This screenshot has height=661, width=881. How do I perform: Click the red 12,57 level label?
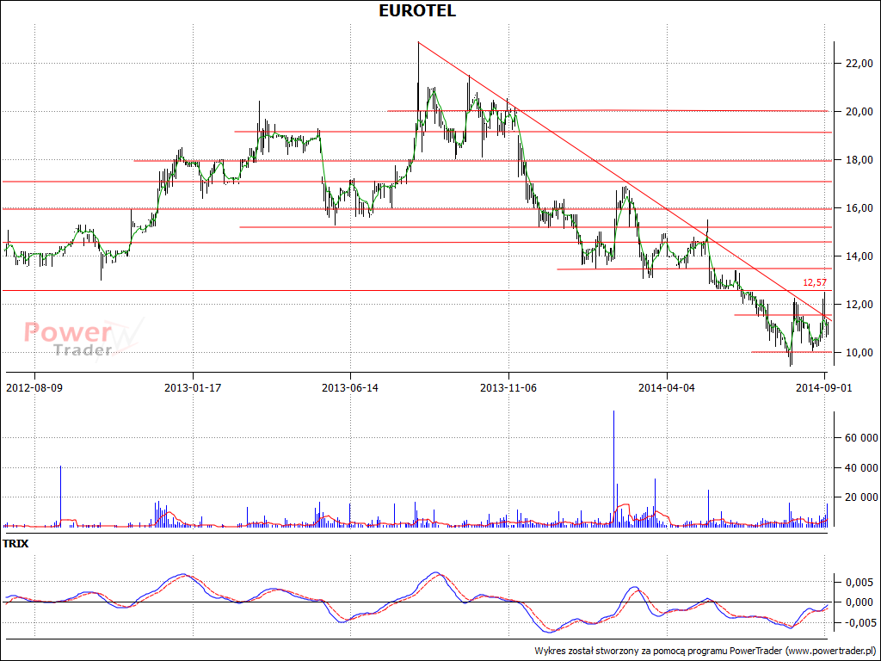815,282
